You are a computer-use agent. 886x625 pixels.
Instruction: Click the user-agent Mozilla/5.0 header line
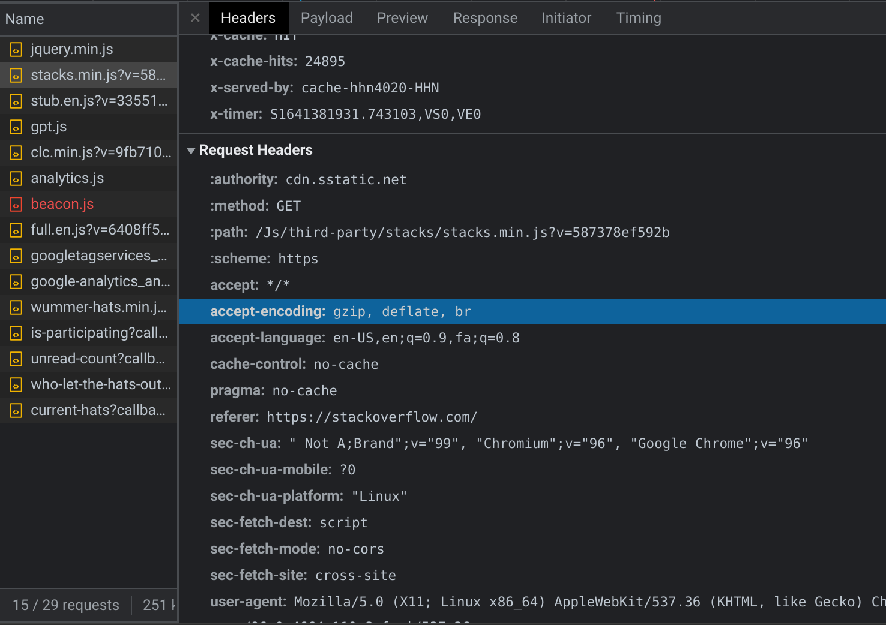point(548,602)
